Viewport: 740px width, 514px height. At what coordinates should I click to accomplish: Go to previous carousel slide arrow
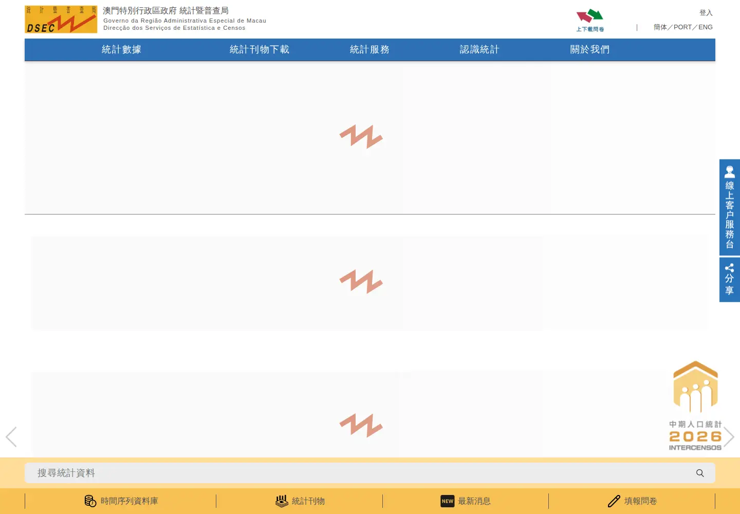click(x=11, y=437)
